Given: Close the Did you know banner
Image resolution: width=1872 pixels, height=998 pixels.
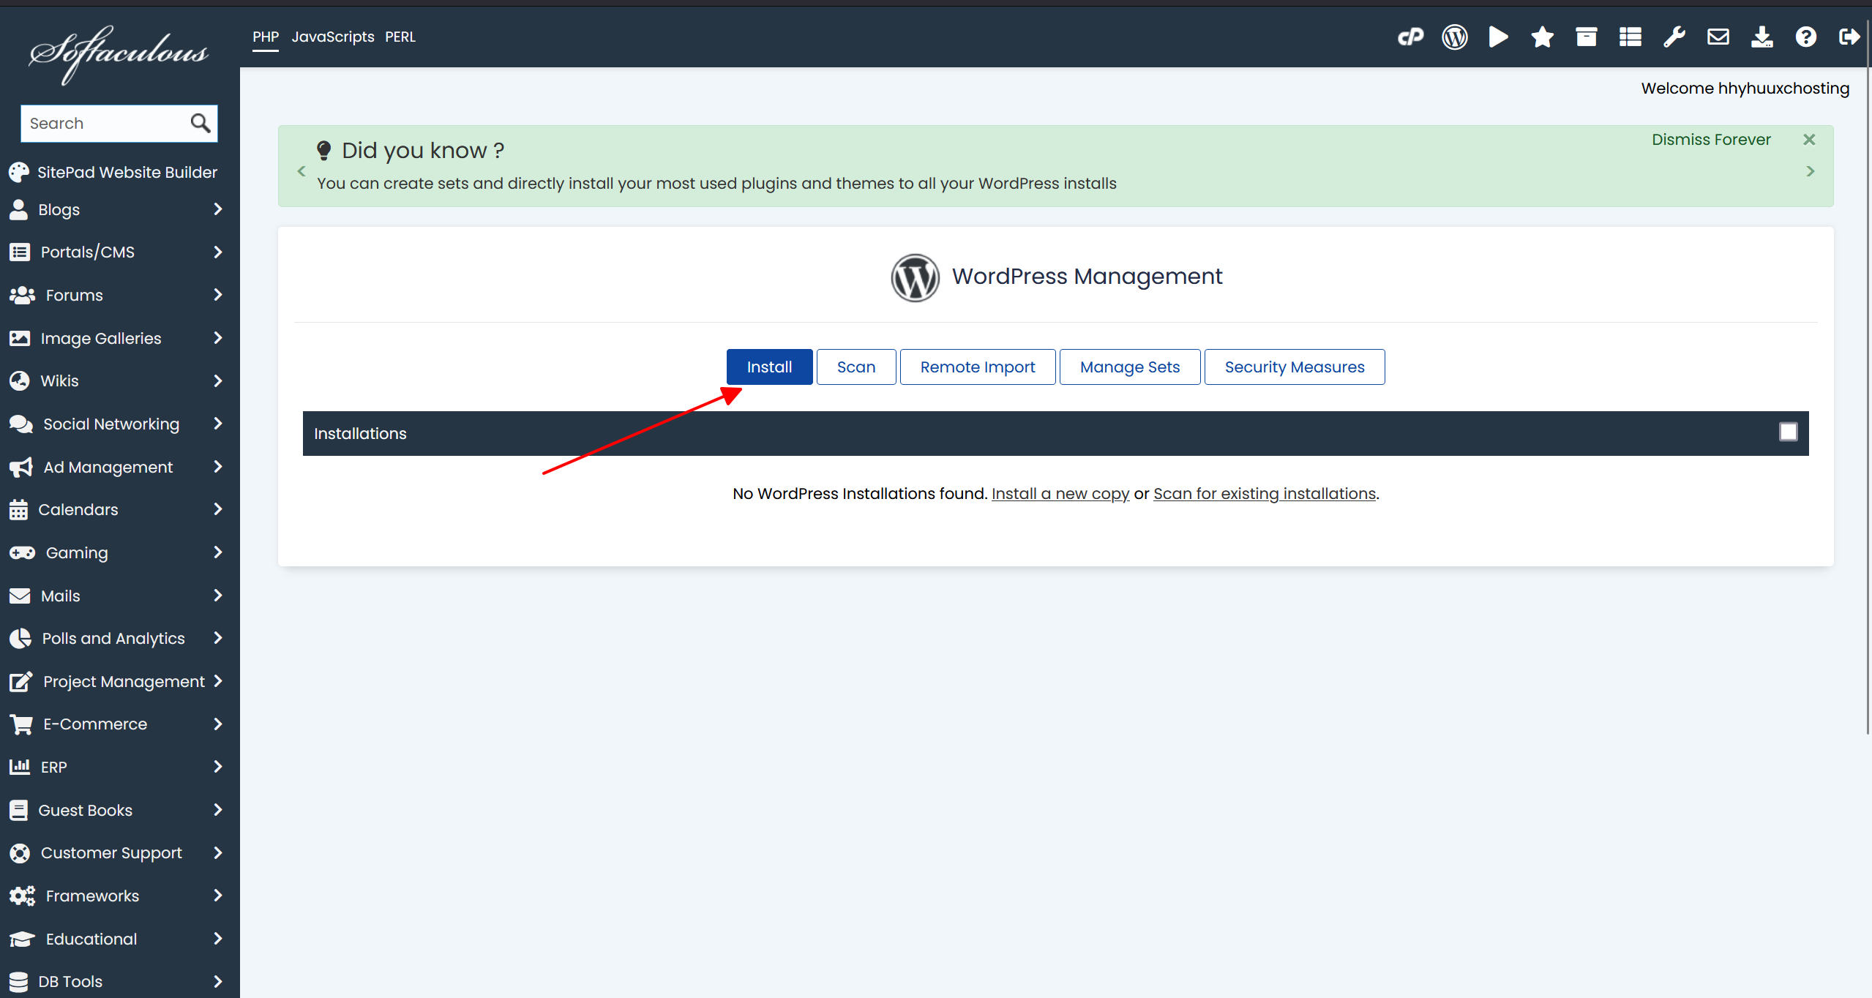Looking at the screenshot, I should click(x=1809, y=139).
